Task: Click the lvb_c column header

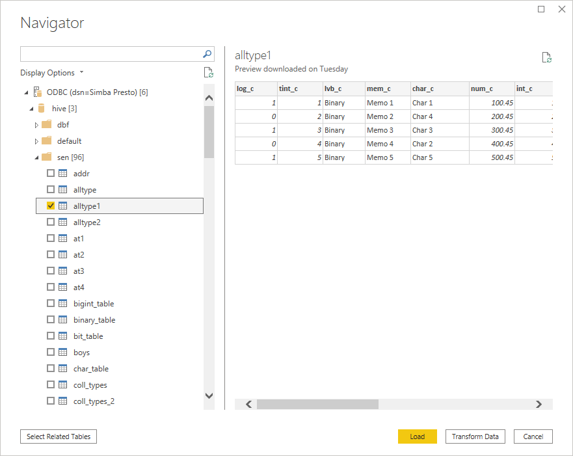Action: 343,88
